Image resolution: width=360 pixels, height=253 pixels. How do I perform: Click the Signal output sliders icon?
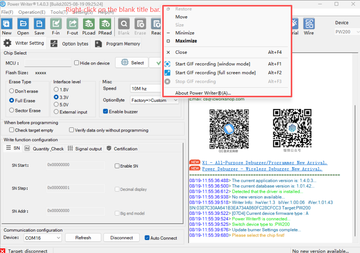(x=70, y=148)
